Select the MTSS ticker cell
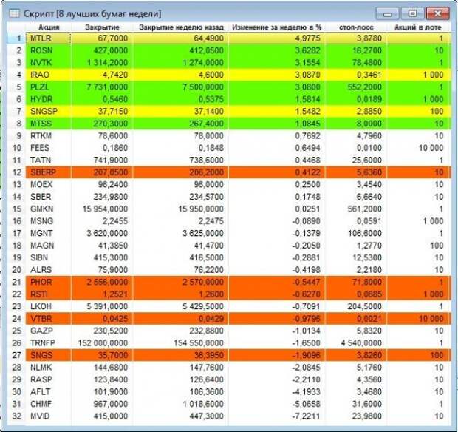Image resolution: width=458 pixels, height=432 pixels. 49,124
